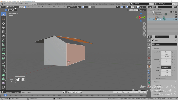Open the Mesh menu in viewport header
This screenshot has height=100, width=178.
tap(44, 7)
